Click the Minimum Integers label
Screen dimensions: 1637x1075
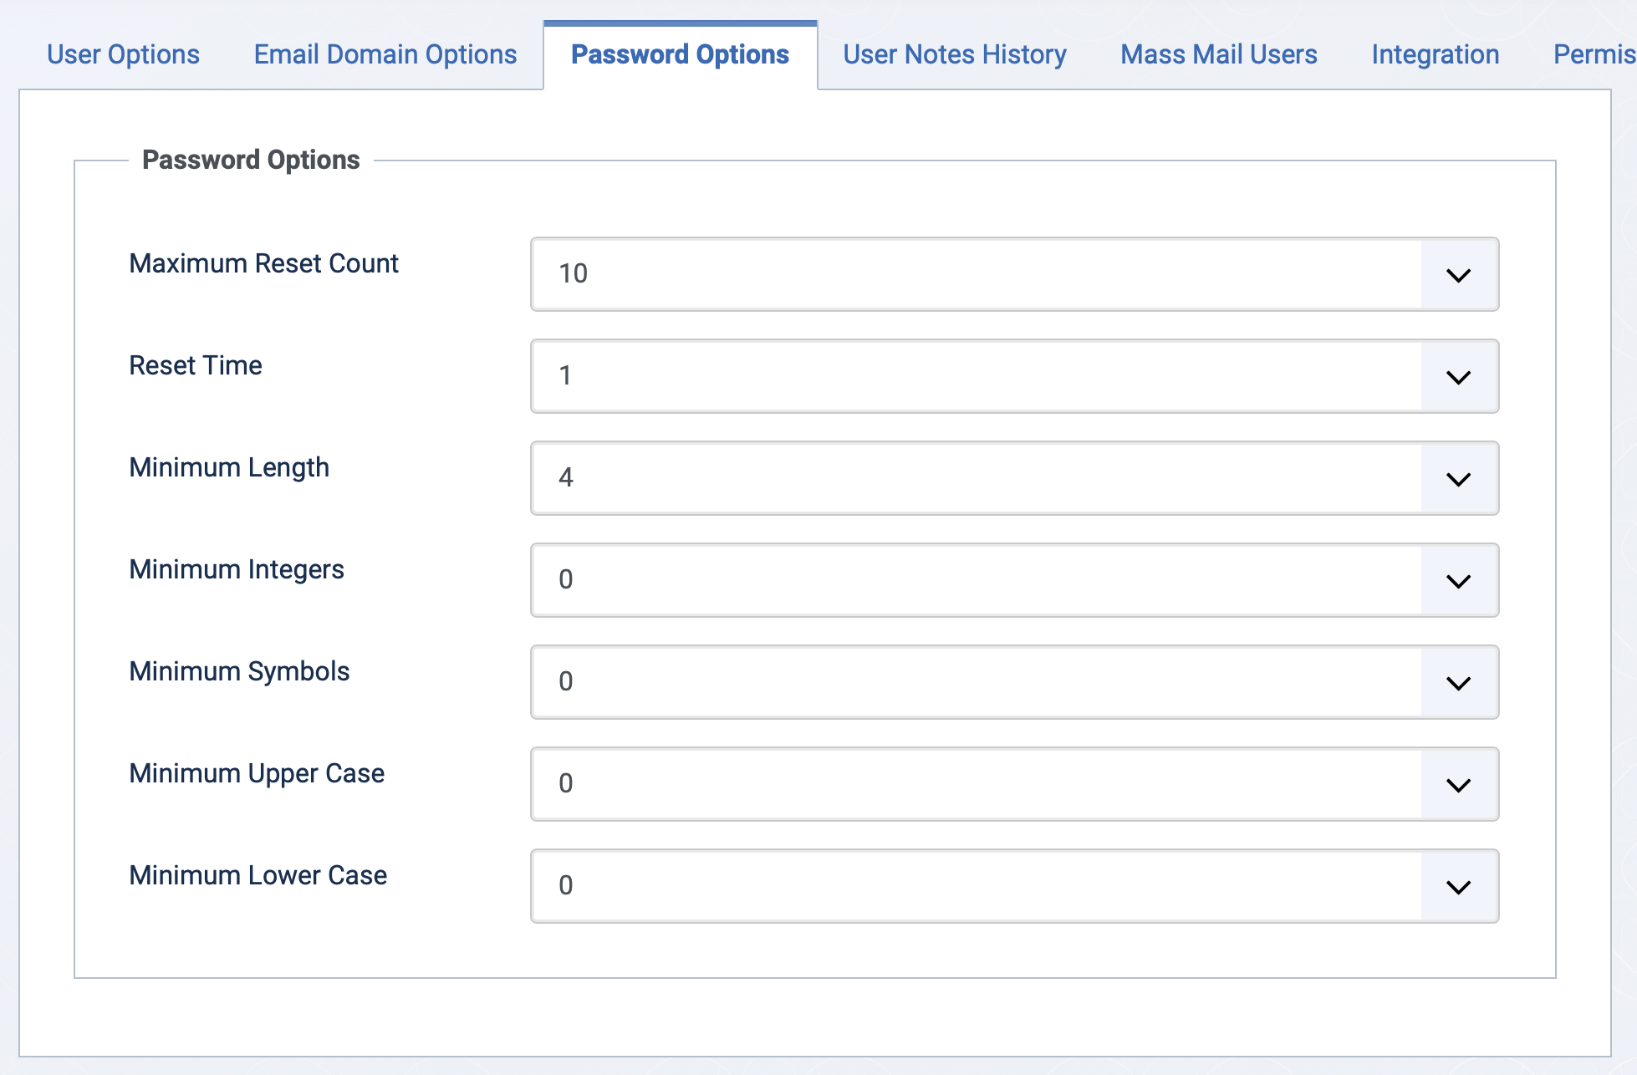[237, 569]
